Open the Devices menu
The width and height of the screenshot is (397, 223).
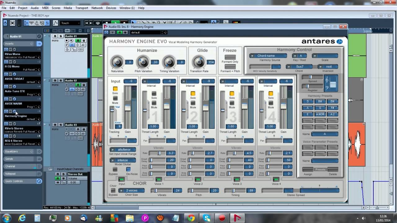(111, 8)
